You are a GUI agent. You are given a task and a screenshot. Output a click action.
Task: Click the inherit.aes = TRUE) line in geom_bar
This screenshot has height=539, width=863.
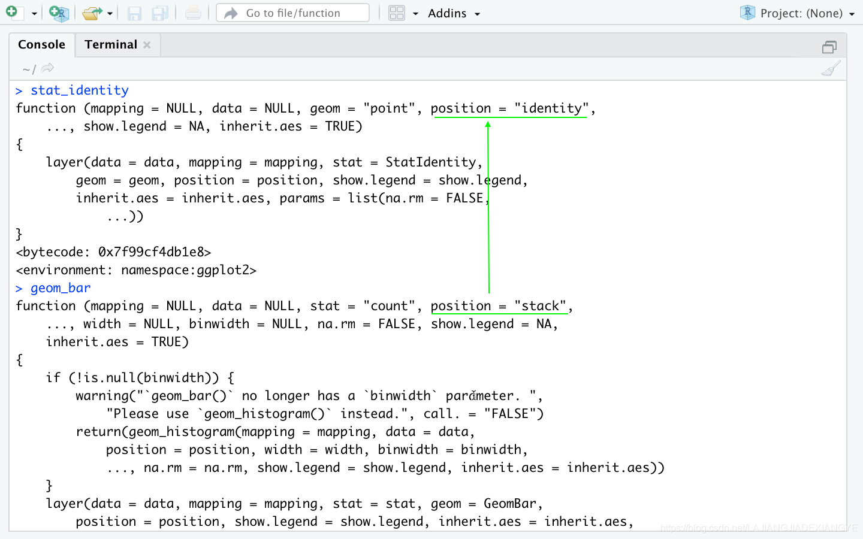[117, 342]
